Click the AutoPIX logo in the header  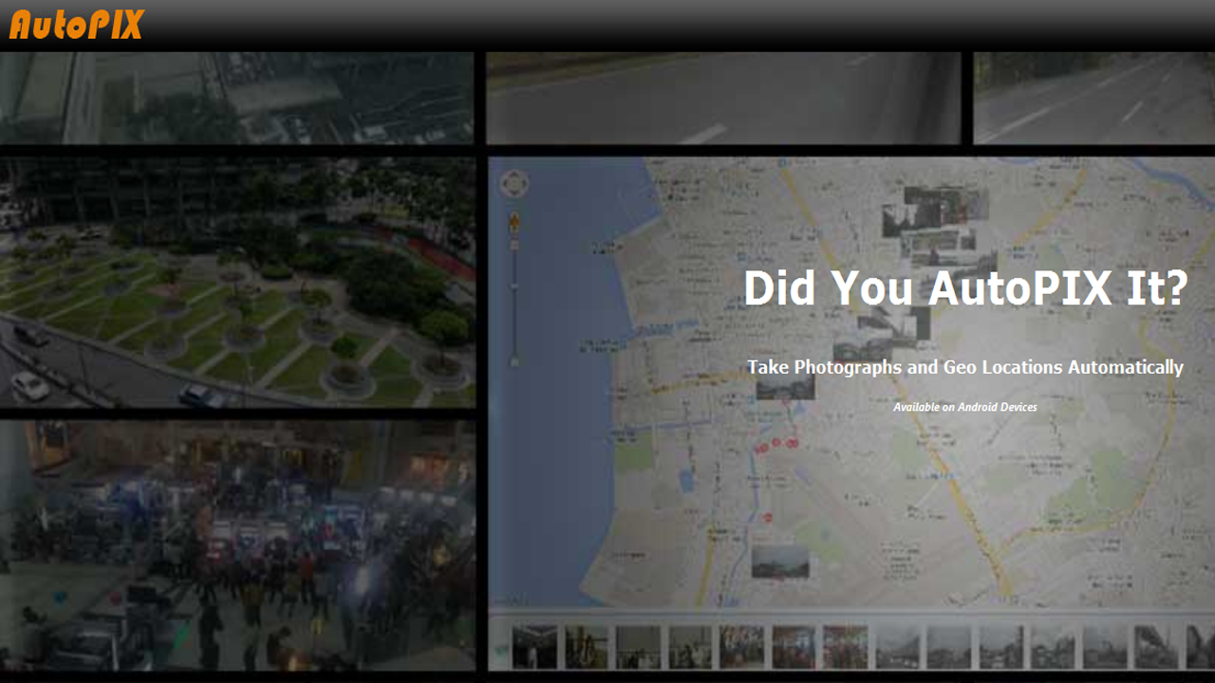pyautogui.click(x=76, y=24)
